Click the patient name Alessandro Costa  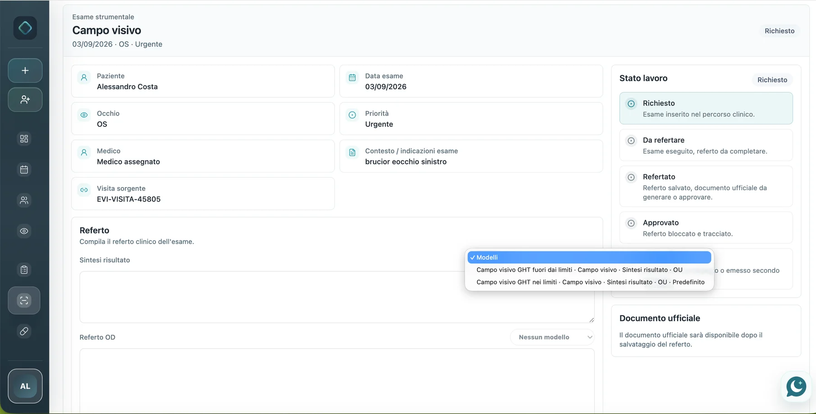[127, 87]
